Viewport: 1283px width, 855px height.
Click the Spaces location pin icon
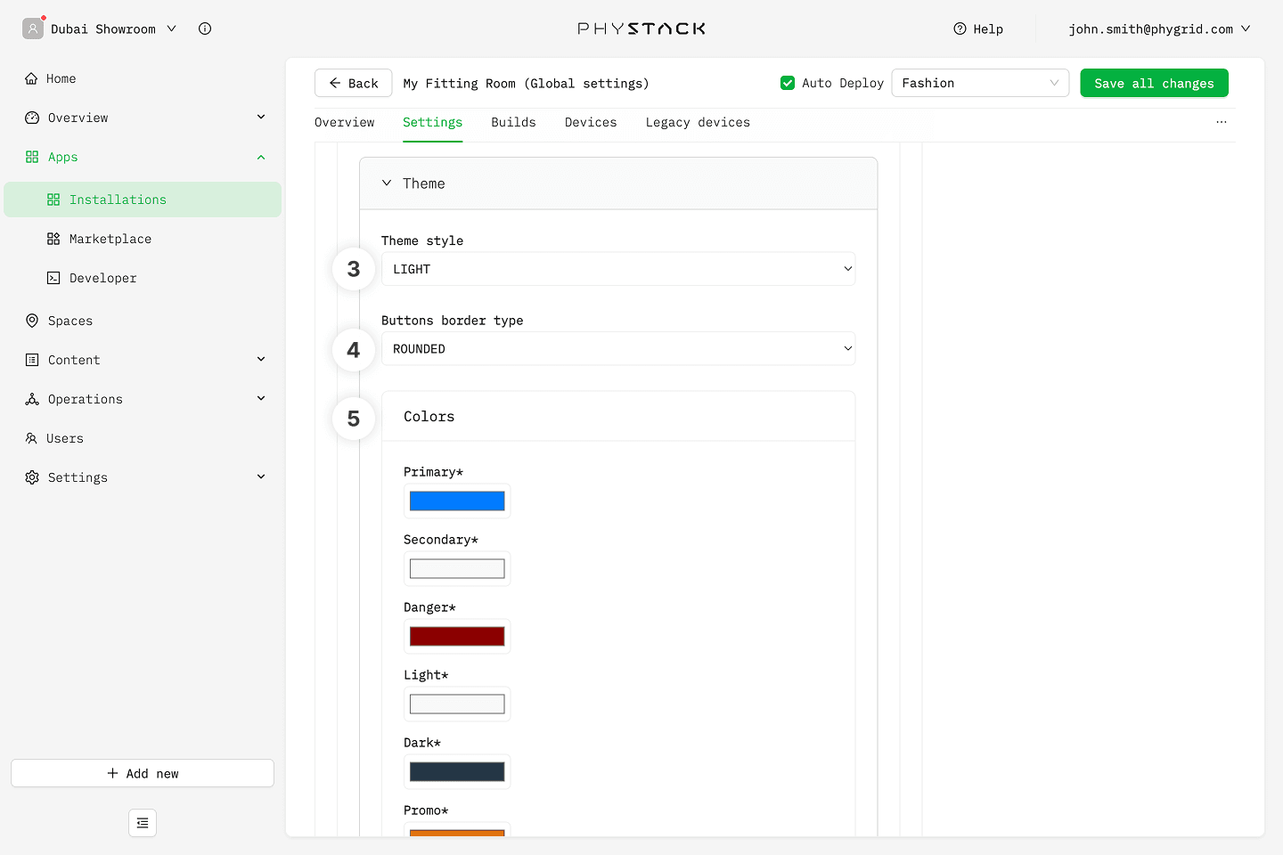click(32, 321)
